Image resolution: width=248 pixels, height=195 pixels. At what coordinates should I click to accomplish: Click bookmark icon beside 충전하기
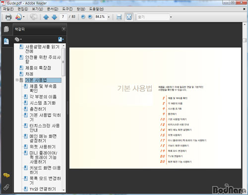tap(26, 109)
